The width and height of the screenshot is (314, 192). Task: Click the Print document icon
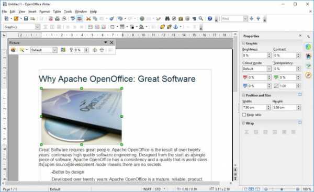(x=57, y=19)
